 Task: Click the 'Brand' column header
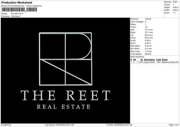(x=165, y=60)
